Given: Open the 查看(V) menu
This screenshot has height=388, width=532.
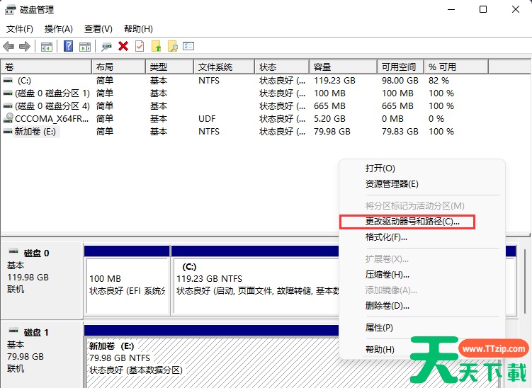Looking at the screenshot, I should [98, 29].
